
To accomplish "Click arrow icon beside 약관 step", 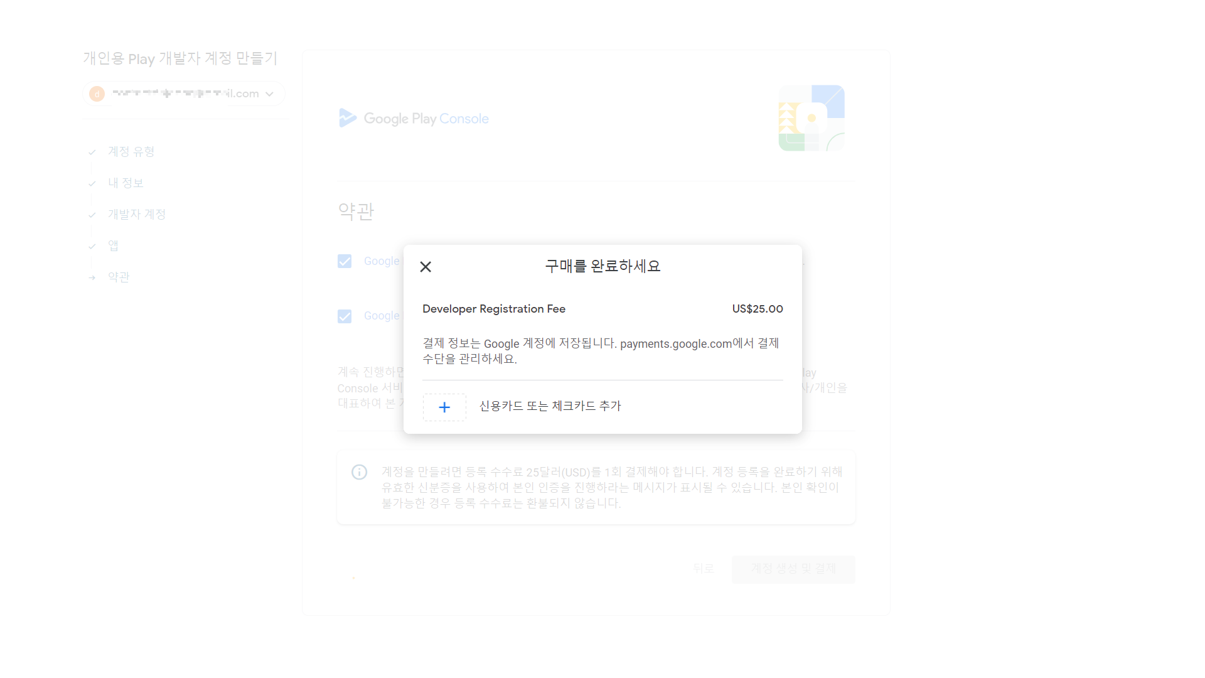I will (x=92, y=277).
